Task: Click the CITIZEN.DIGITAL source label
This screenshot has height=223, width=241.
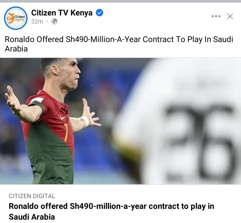Action: pos(32,196)
